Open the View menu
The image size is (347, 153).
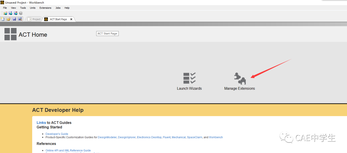pyautogui.click(x=13, y=8)
